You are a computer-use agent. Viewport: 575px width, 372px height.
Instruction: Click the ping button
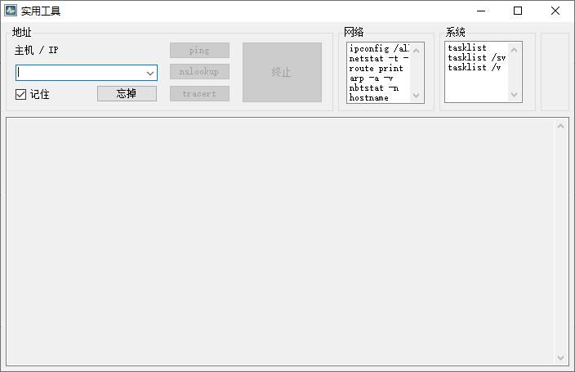pyautogui.click(x=199, y=51)
